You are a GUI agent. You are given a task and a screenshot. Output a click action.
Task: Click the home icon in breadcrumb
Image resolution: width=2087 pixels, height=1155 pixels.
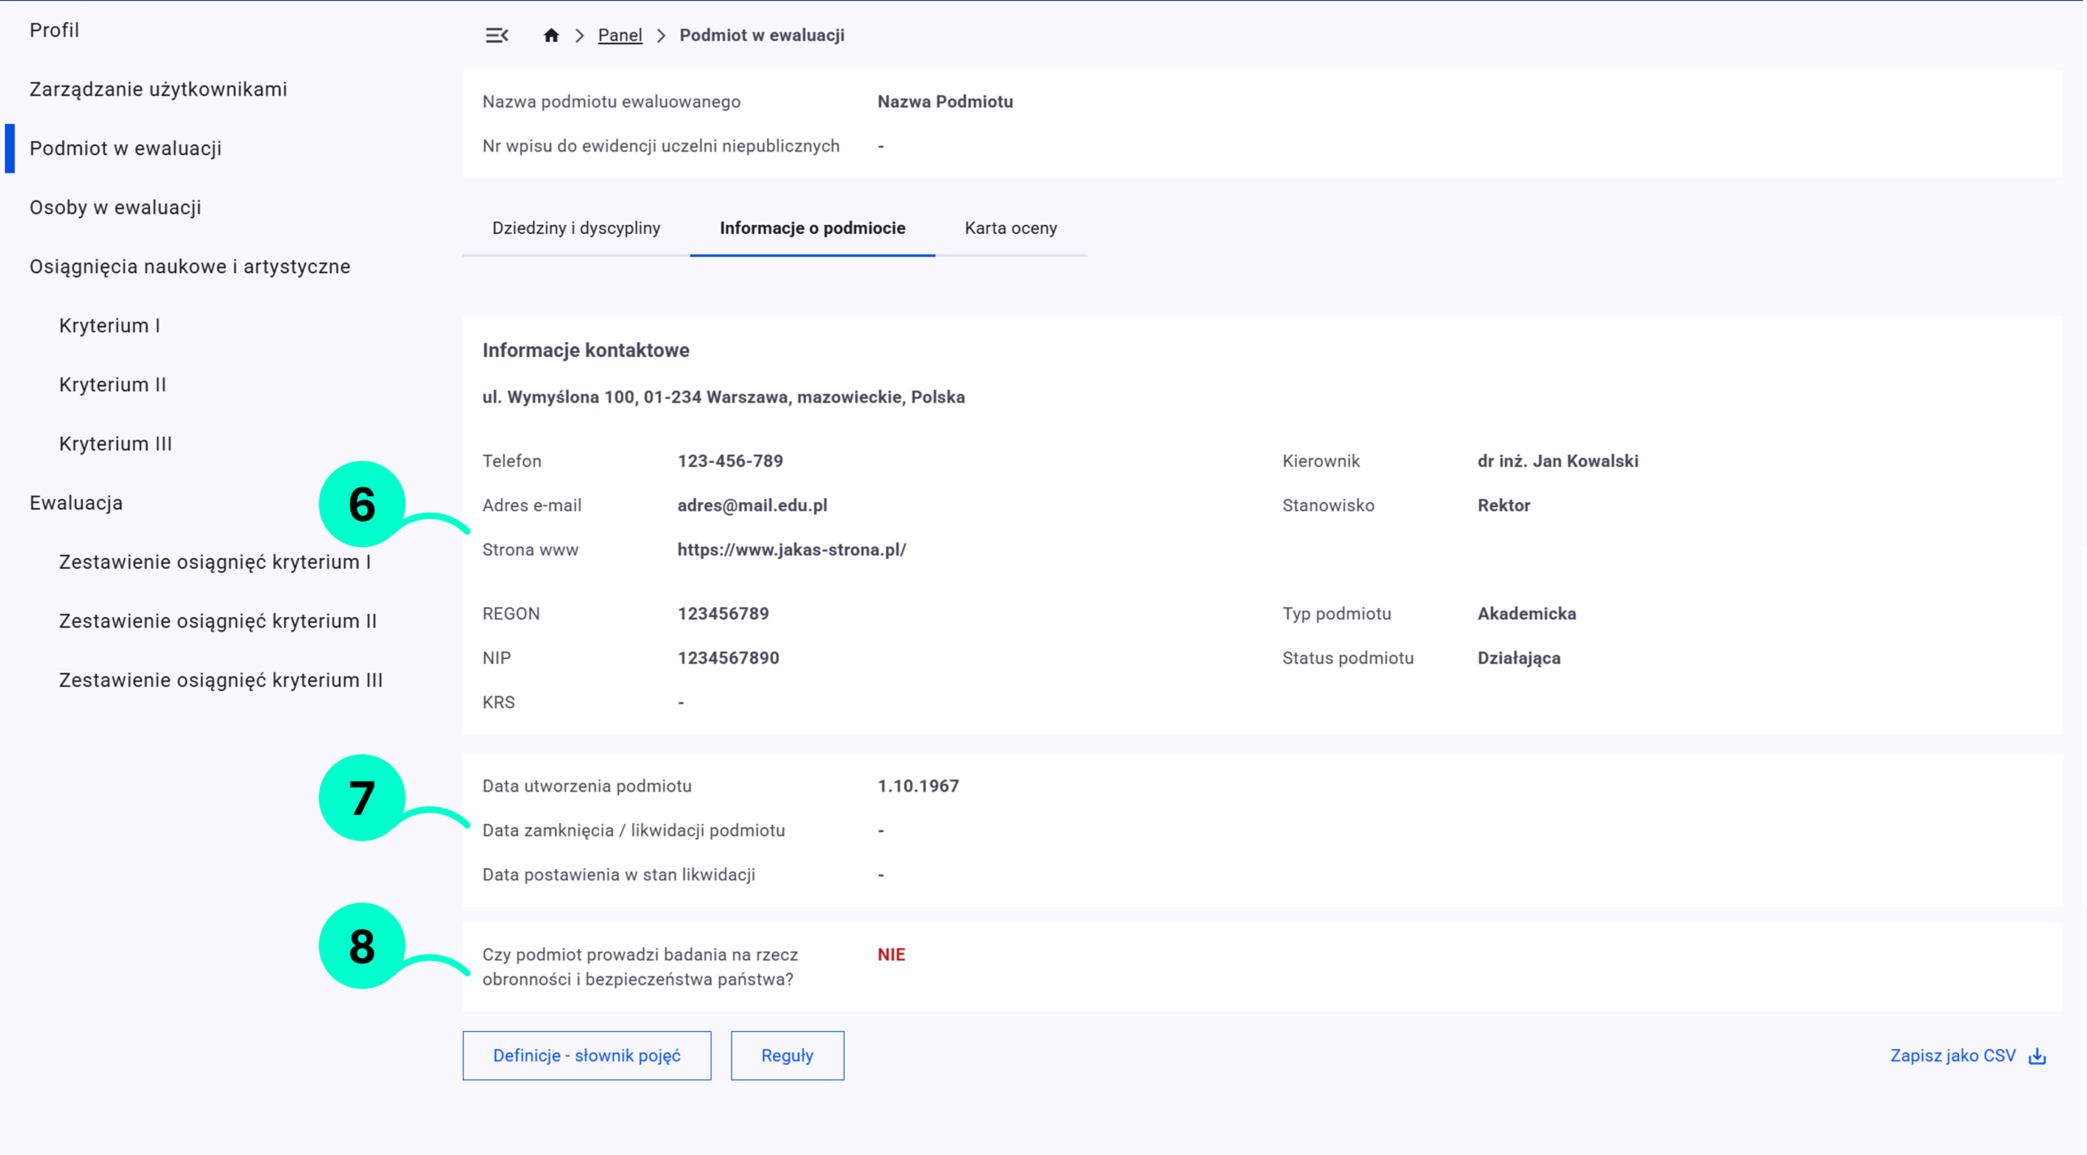coord(551,35)
